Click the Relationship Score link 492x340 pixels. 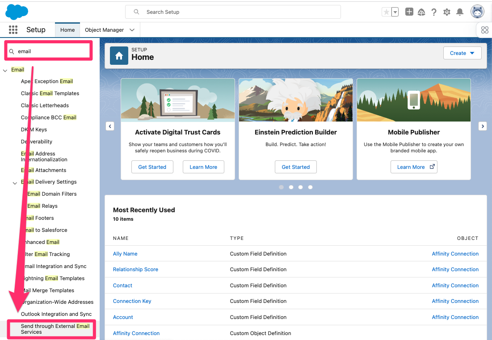tap(135, 269)
